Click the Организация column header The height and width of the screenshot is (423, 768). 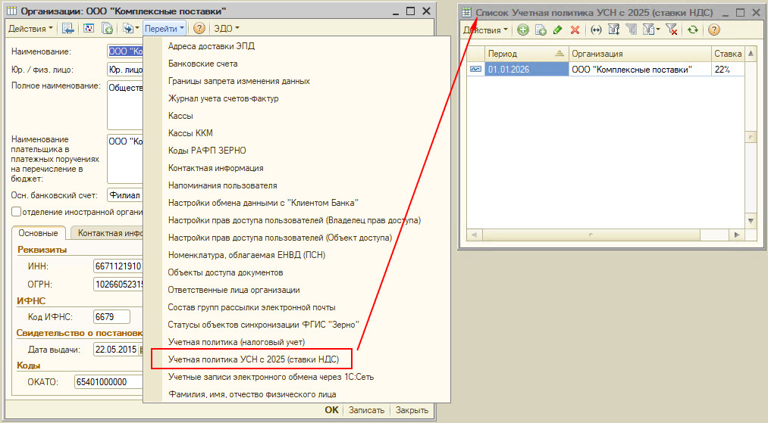(x=640, y=54)
